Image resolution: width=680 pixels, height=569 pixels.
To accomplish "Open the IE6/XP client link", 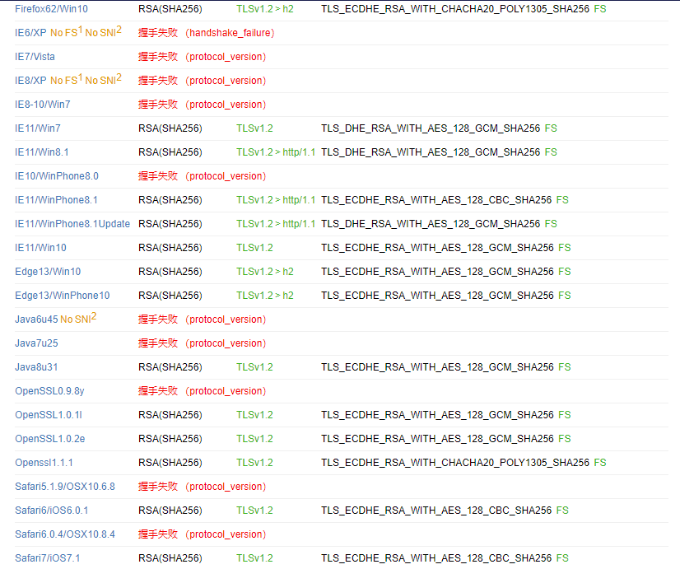I will point(30,33).
